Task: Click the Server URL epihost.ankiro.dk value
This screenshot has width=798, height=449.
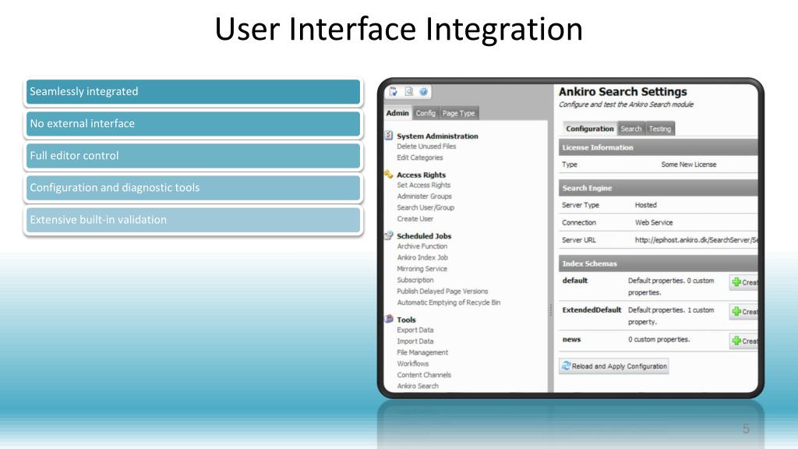Action: (696, 240)
